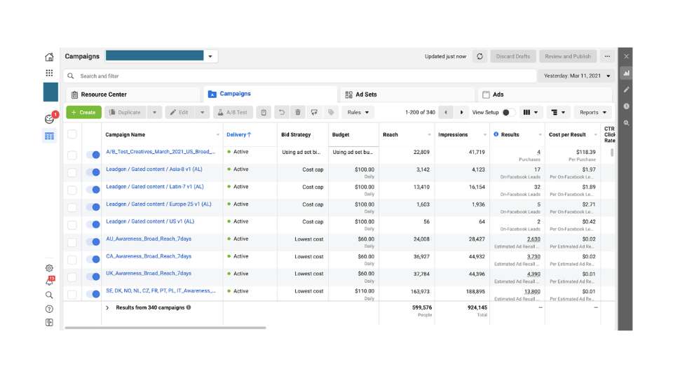This screenshot has height=378, width=673.
Task: Switch off the AU_Awareness campaign toggle
Action: [x=93, y=241]
